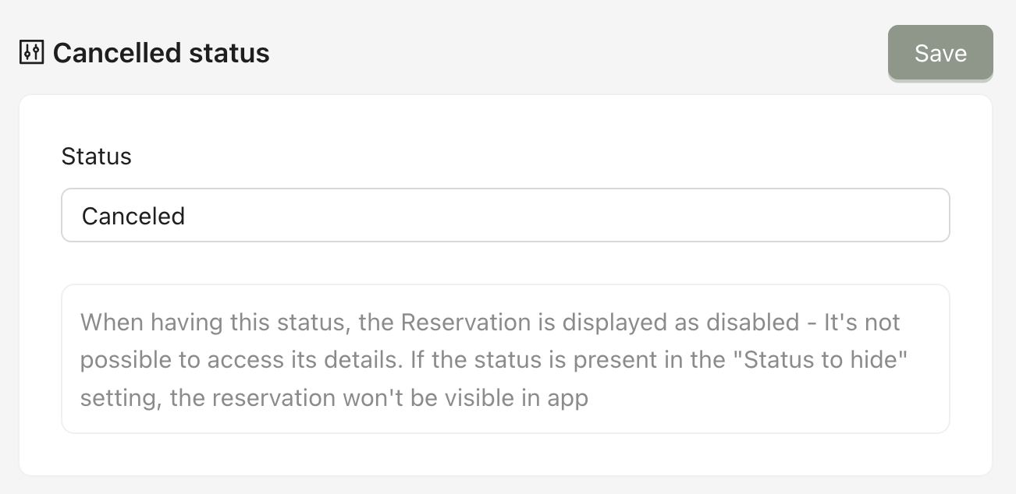Image resolution: width=1016 pixels, height=494 pixels.
Task: Click the sliders icon beside Cancelled status
Action: 31,53
